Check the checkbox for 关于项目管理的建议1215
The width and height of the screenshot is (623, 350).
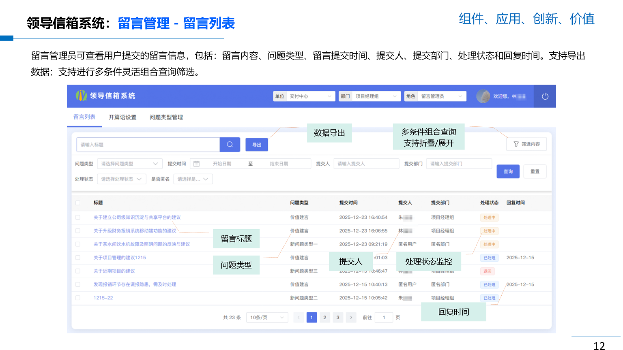tap(78, 258)
